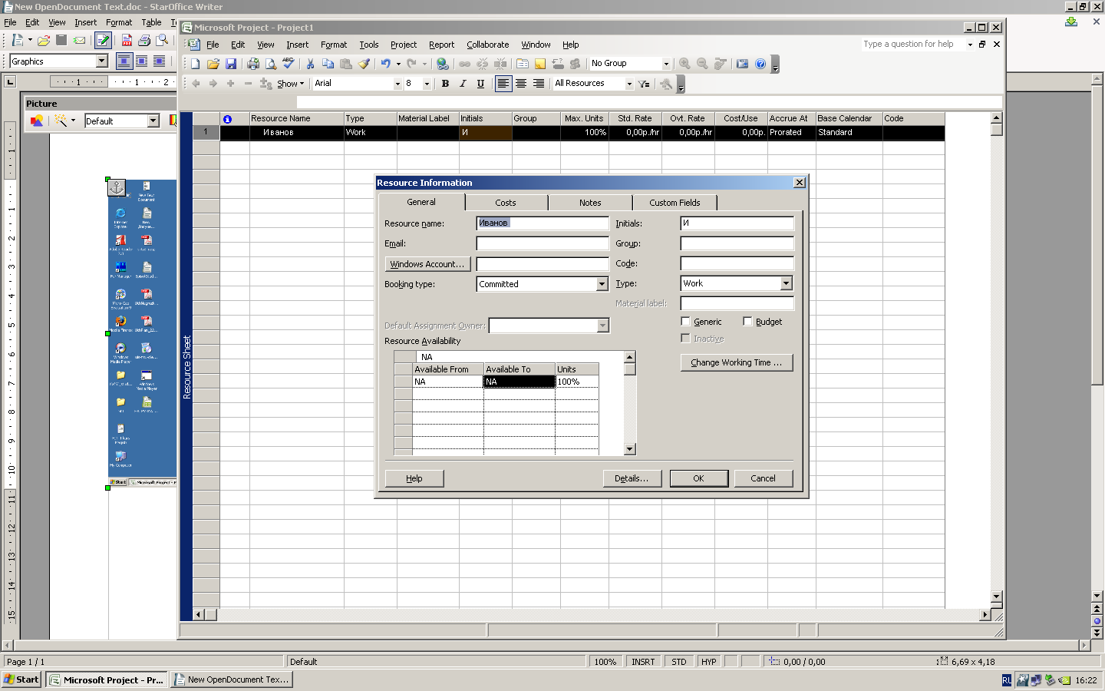This screenshot has width=1105, height=691.
Task: Click the Undo arrow in Project toolbar
Action: point(386,64)
